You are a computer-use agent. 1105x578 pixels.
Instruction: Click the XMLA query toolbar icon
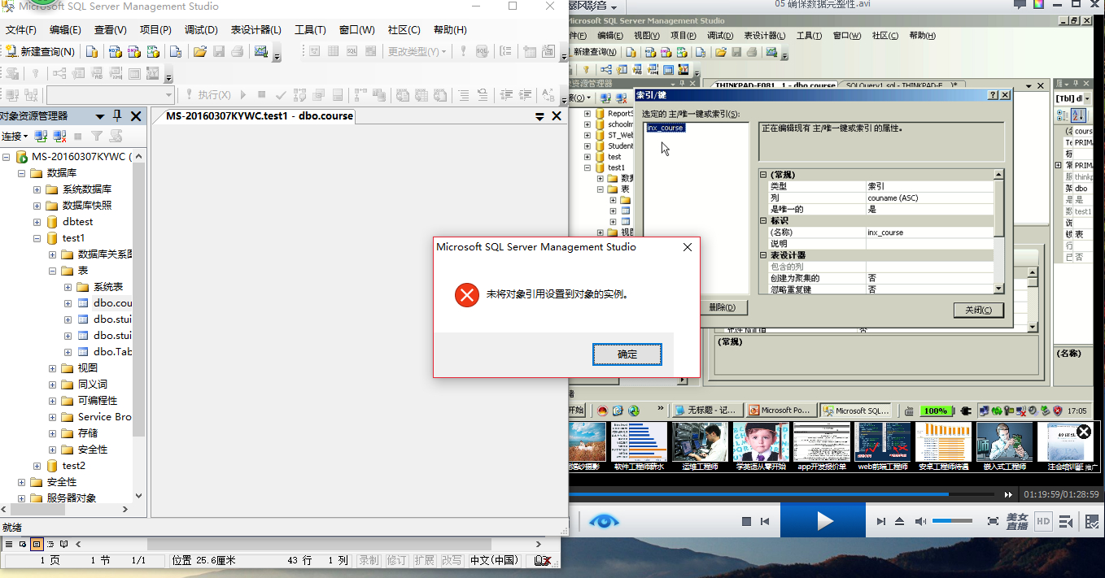(x=153, y=51)
